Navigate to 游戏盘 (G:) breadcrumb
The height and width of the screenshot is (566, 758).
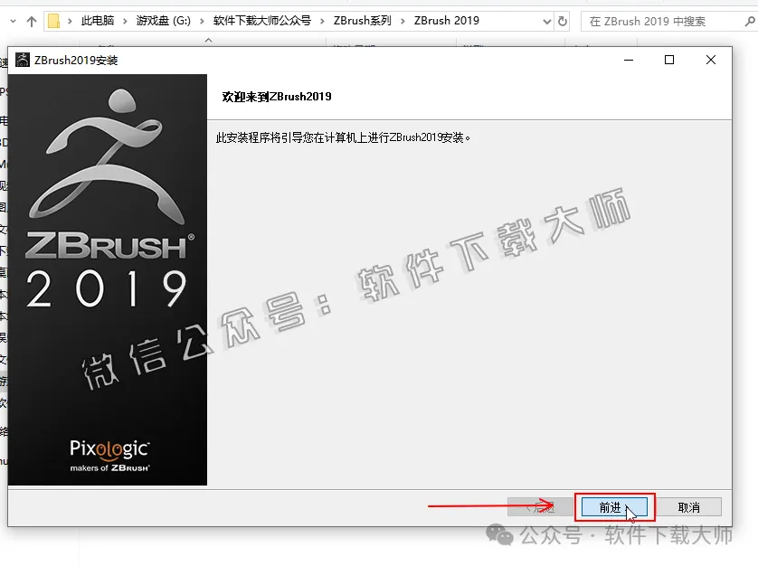tap(168, 21)
